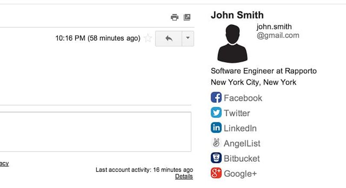Click the Google+ icon
This screenshot has width=346, height=188.
coord(216,173)
